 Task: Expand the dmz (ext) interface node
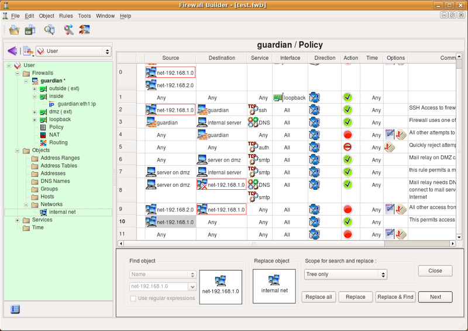(35, 112)
